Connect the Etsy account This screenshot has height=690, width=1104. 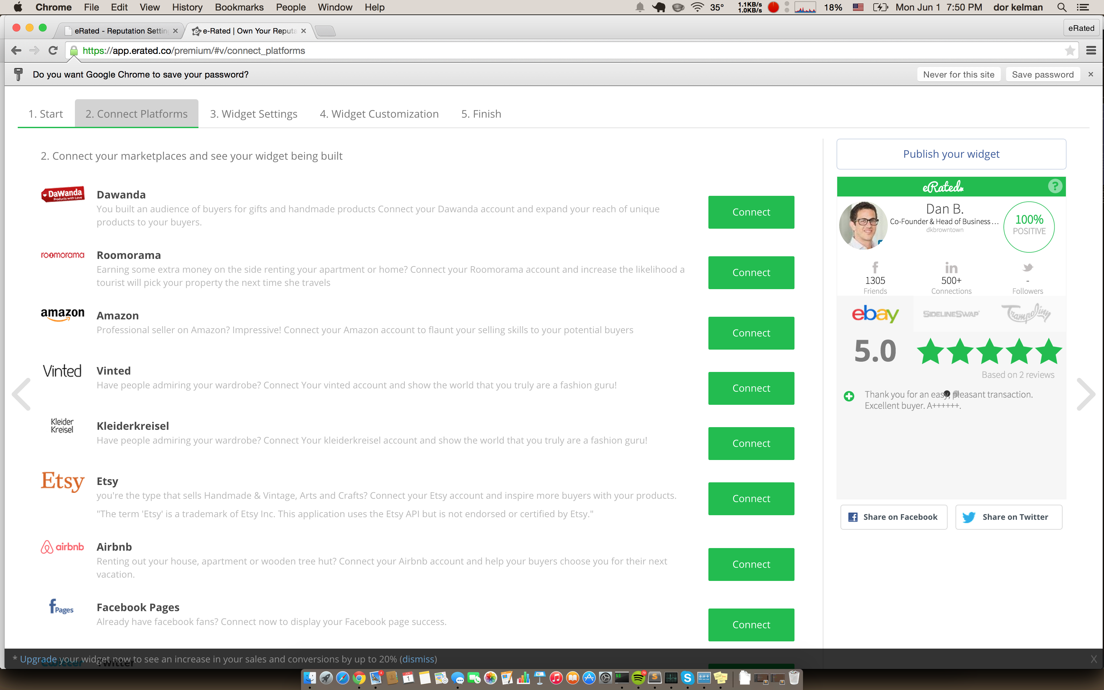coord(751,499)
